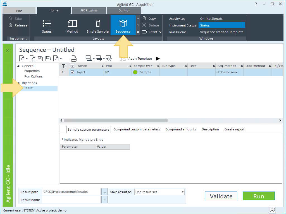286x214 pixels.
Task: Open the Method layout icon
Action: coord(72,23)
